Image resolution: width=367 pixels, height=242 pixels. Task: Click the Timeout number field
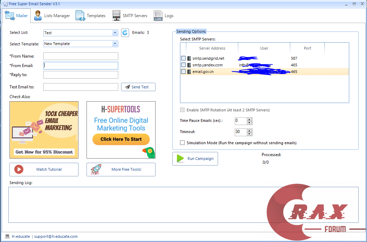(241, 132)
